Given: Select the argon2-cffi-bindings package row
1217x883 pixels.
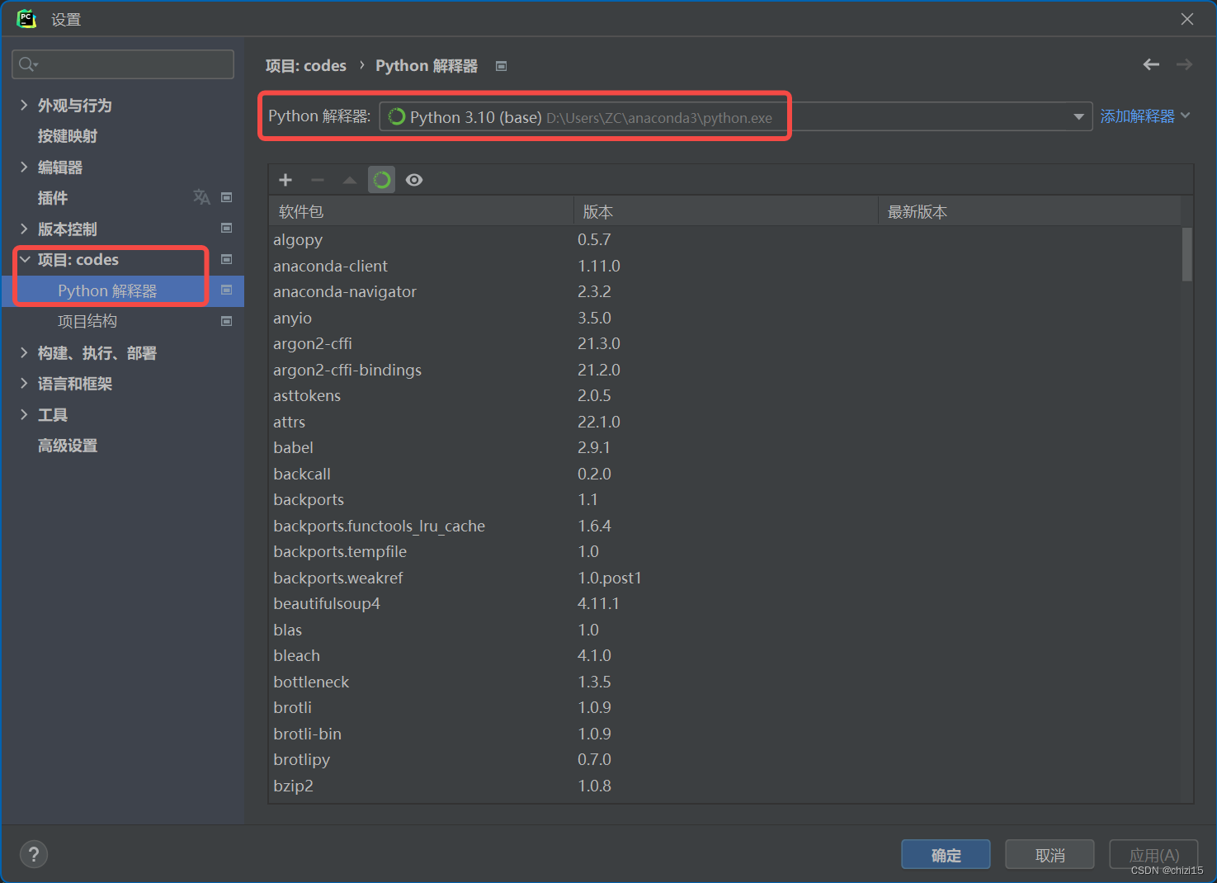Looking at the screenshot, I should click(x=724, y=370).
